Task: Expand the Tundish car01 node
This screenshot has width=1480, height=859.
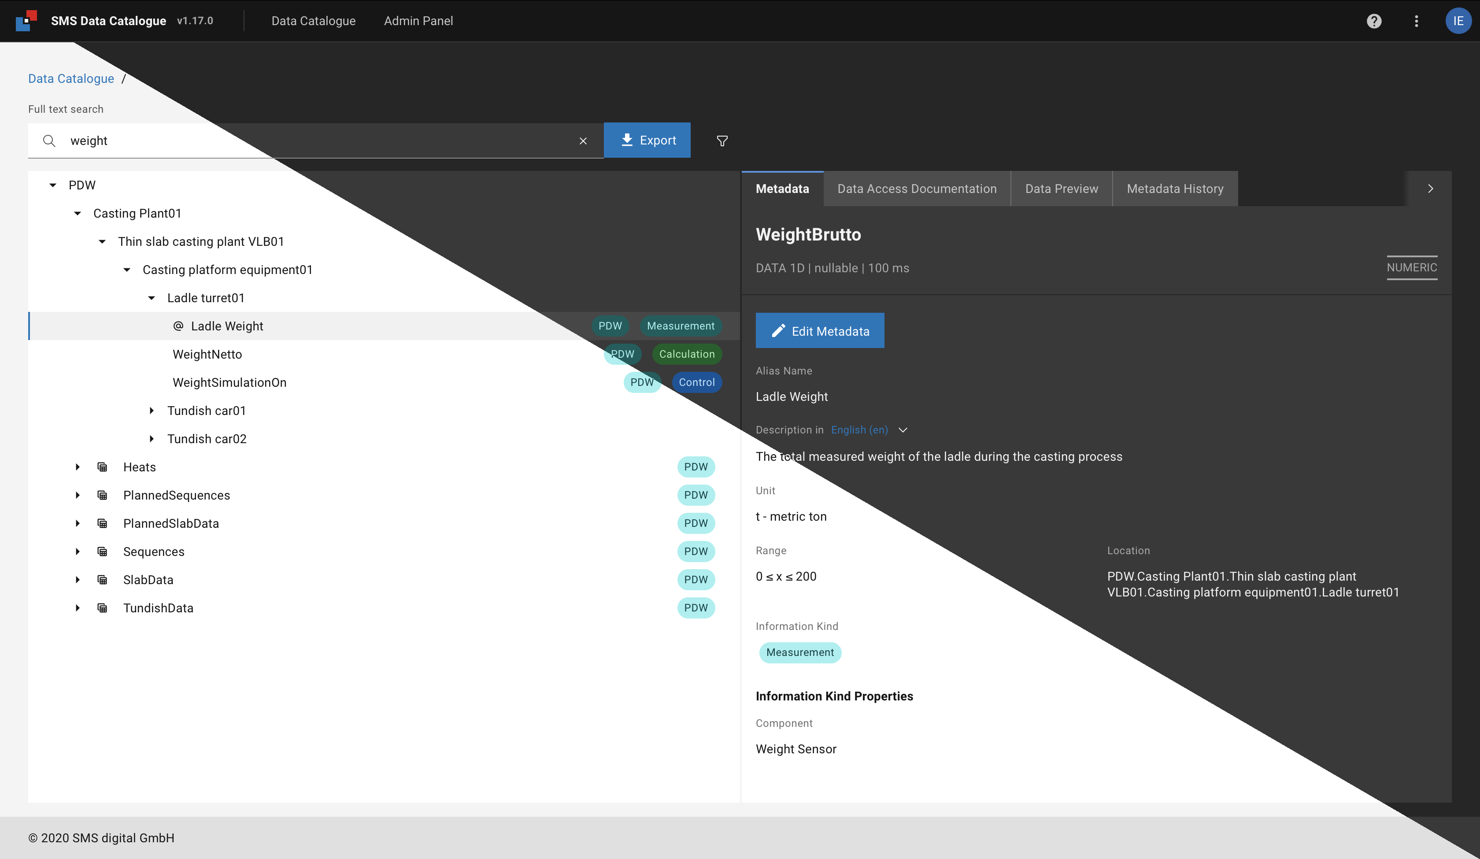Action: [152, 411]
